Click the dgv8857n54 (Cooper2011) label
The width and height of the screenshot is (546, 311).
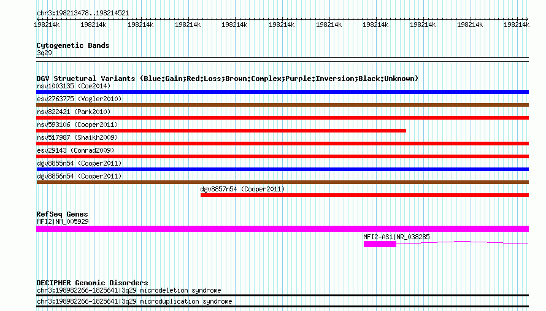(242, 189)
